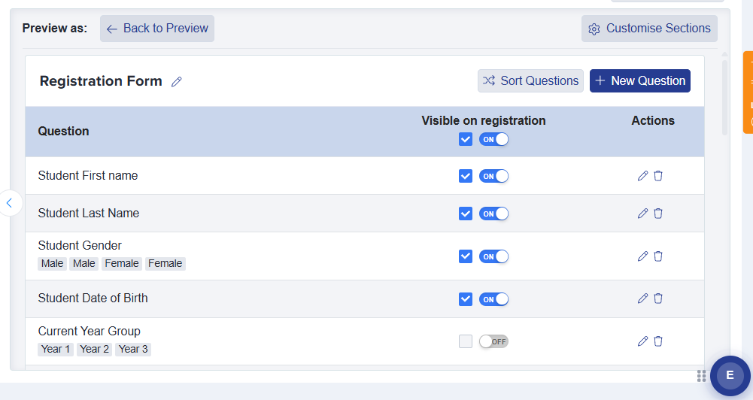Select the Year 3 option tag
This screenshot has width=753, height=400.
tap(133, 349)
